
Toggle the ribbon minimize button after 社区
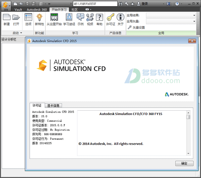click(x=87, y=9)
